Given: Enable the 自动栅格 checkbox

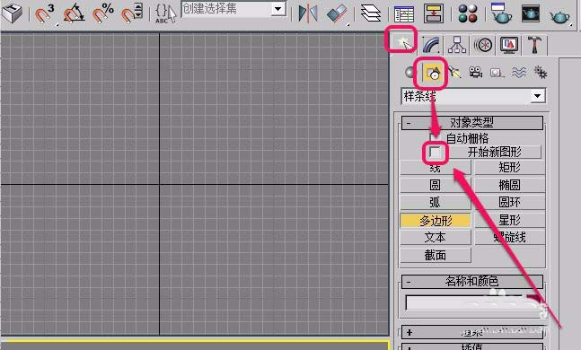Looking at the screenshot, I should (434, 138).
